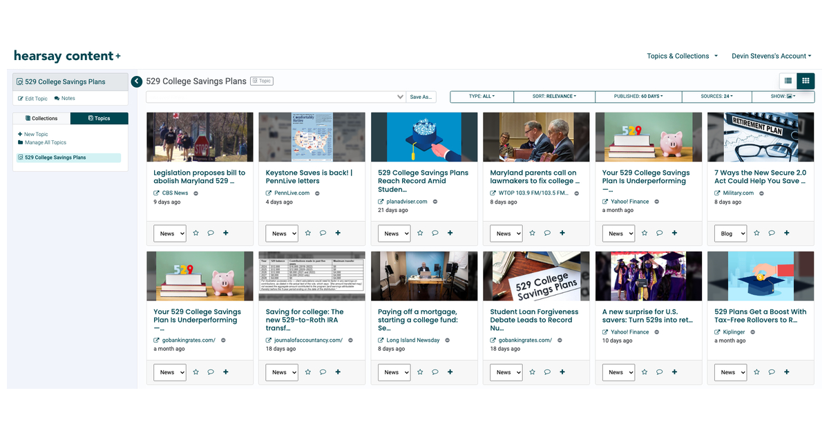Toggle favorite on the Yahoo! Finance article
Viewport: 829px width, 433px height.
tap(644, 233)
